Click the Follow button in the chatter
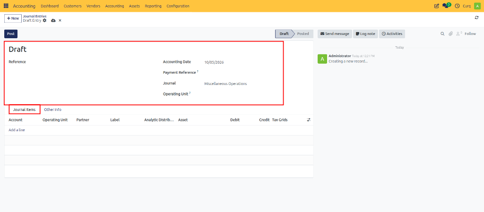 tap(470, 34)
